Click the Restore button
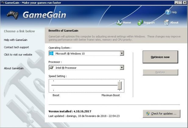The height and width of the screenshot is (128, 188). 160,72
